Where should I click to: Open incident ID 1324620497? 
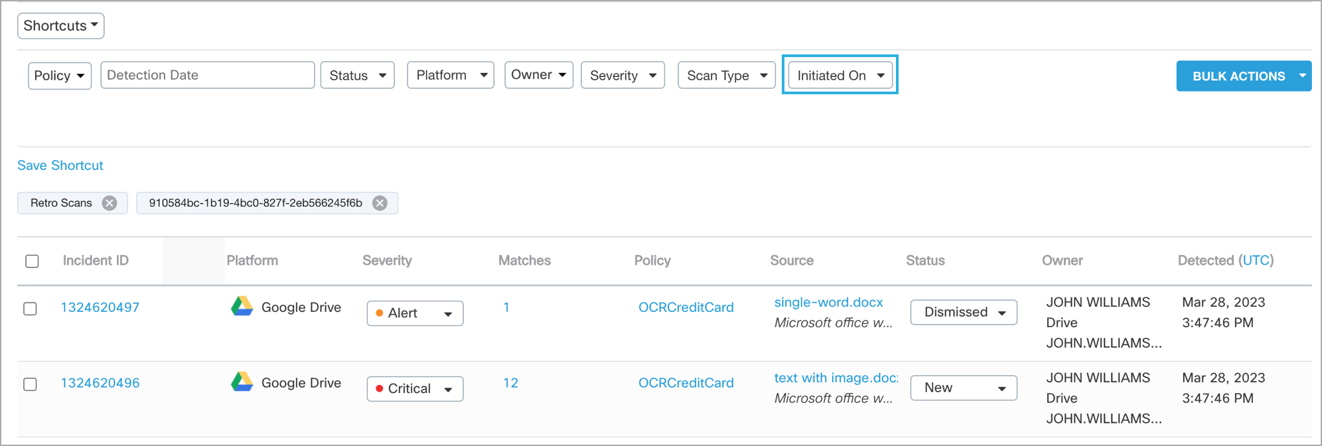pos(100,307)
